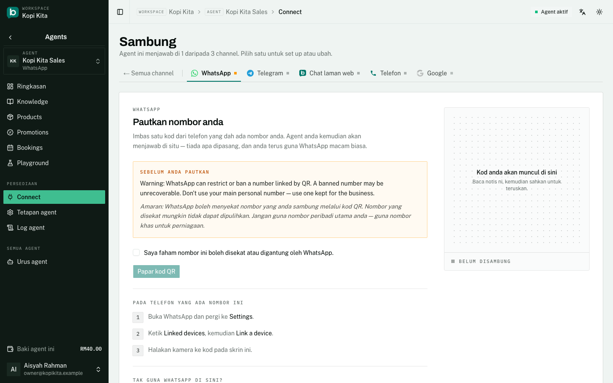Screen dimensions: 613x383
Task: Switch theme with the sun icon
Action: (x=599, y=12)
